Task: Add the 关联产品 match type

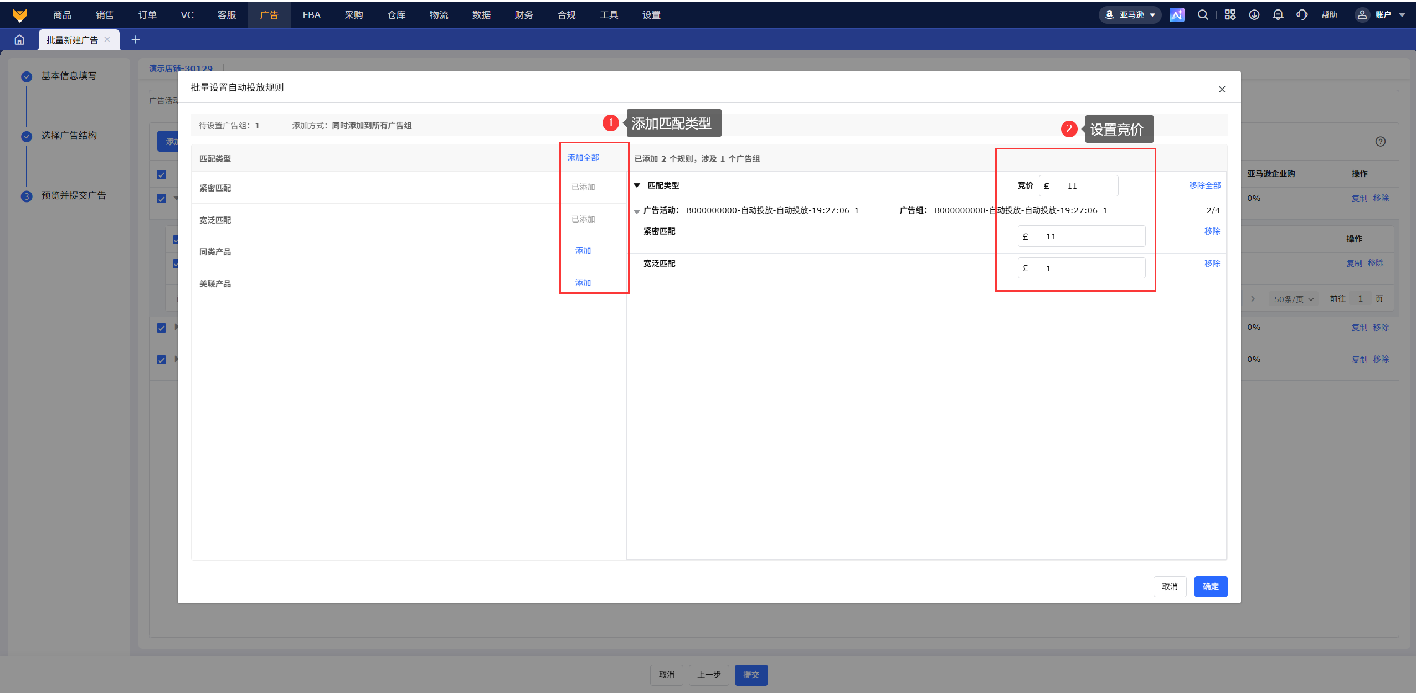Action: (x=583, y=283)
